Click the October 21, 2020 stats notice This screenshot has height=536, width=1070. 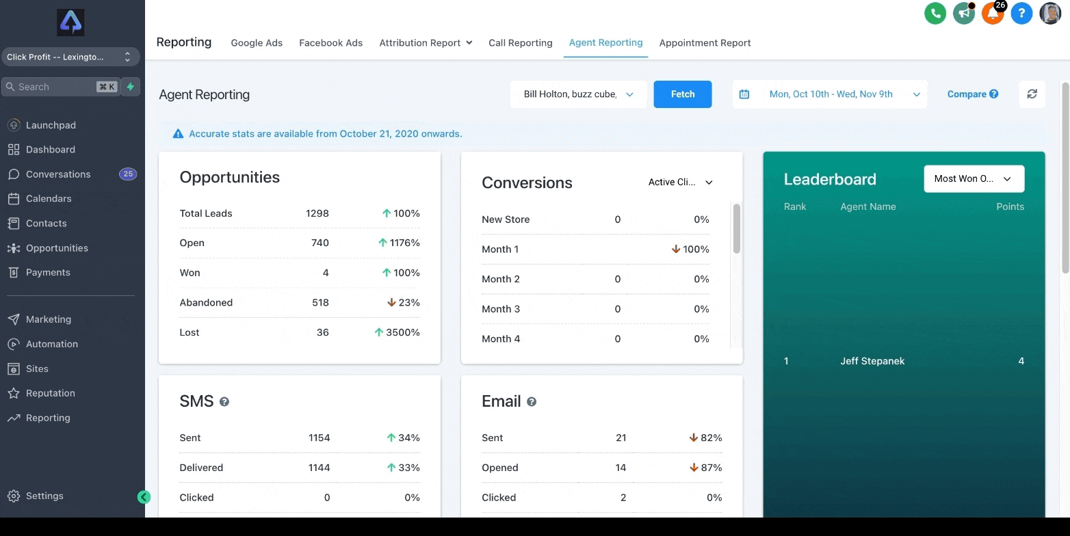click(x=326, y=134)
